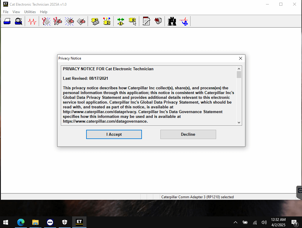
Task: Open the stacked ECM Summary icon
Action: (x=95, y=21)
